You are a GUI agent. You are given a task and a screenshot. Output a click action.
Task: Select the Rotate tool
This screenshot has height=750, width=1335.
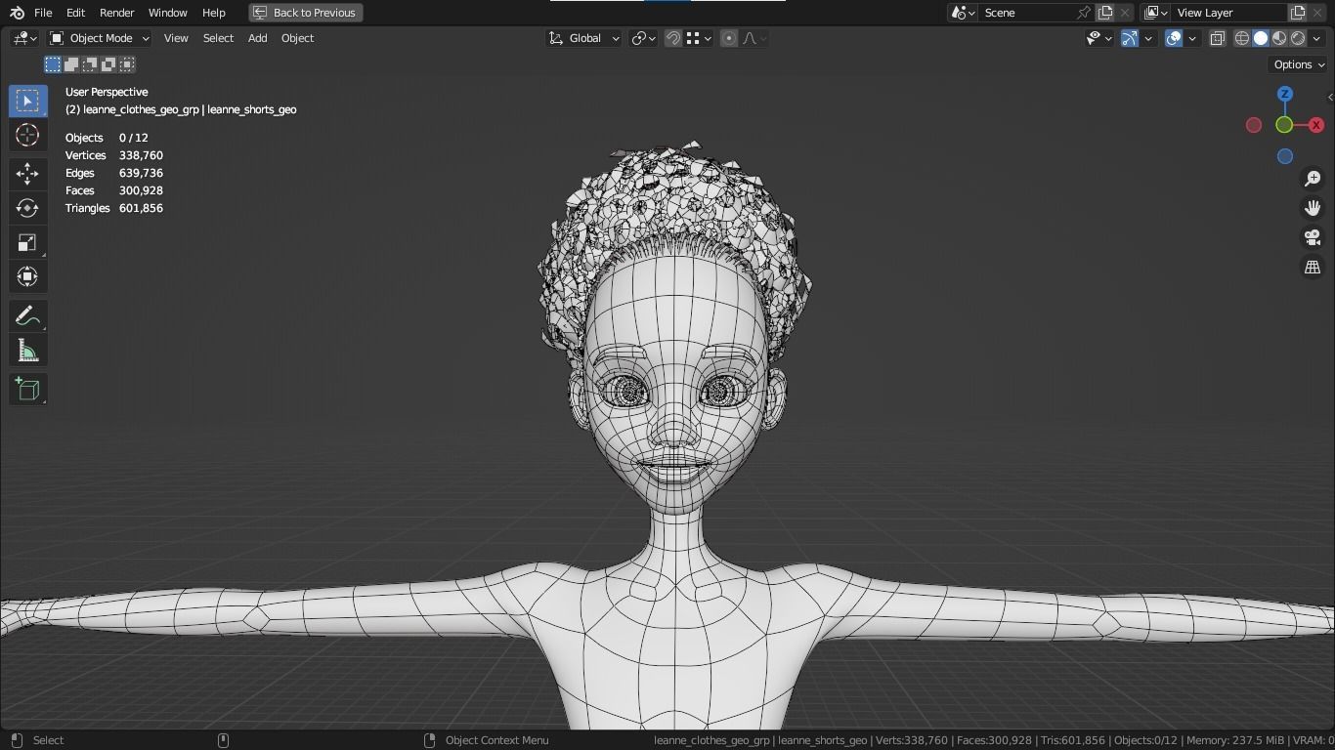click(27, 208)
